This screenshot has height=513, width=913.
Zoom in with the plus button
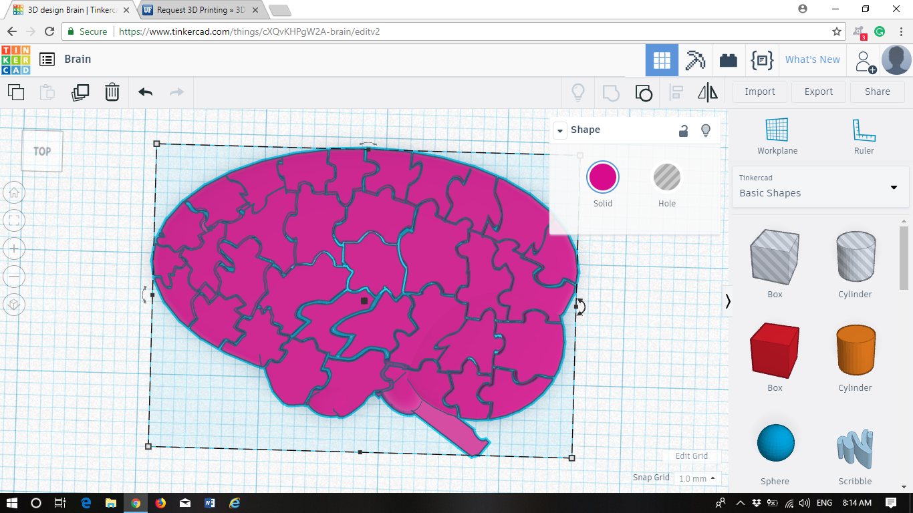point(14,248)
